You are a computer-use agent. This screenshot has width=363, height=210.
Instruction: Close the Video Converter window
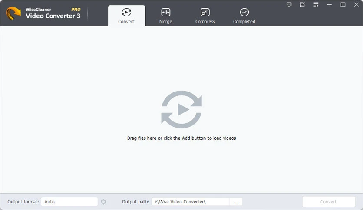[x=356, y=5]
